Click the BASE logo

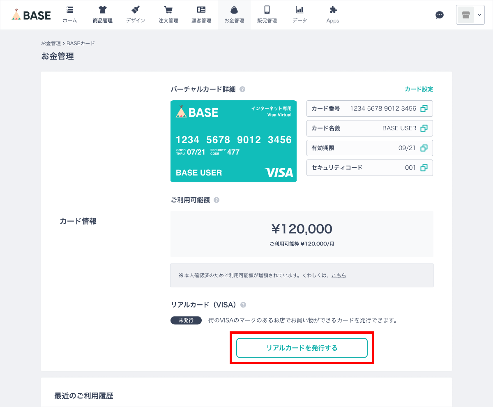31,15
